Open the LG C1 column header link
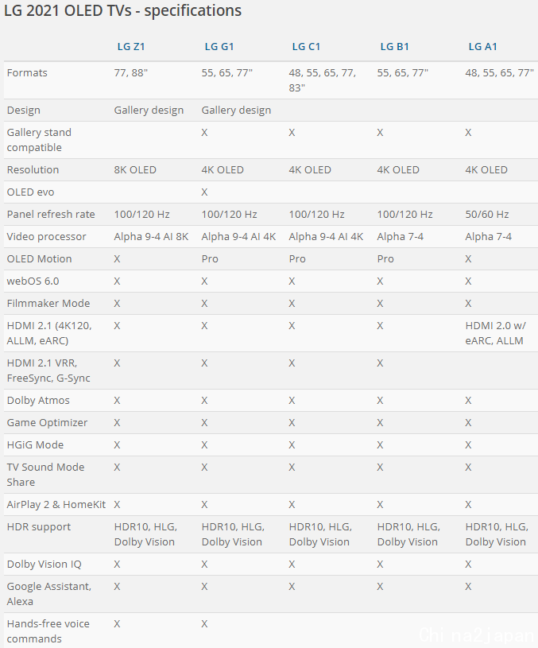Viewport: 538px width, 648px height. coord(306,47)
